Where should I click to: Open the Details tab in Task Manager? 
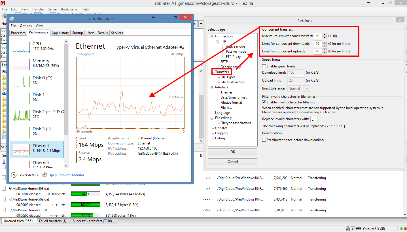[103, 33]
